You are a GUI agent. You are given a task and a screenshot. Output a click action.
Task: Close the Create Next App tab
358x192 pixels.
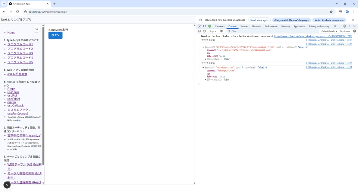48,4
